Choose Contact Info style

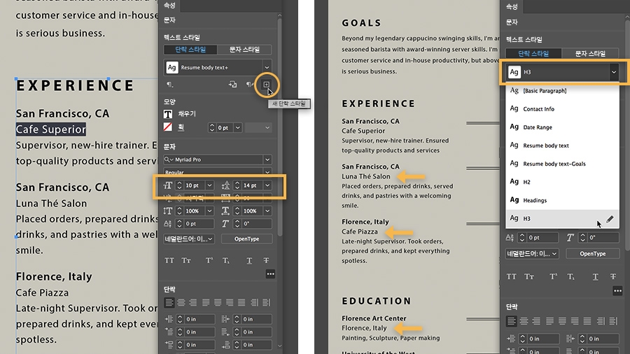point(563,108)
